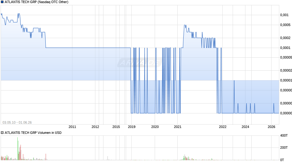The height and width of the screenshot is (163, 292).
Task: Click the 2019 x-axis label
Action: pyautogui.click(x=131, y=127)
